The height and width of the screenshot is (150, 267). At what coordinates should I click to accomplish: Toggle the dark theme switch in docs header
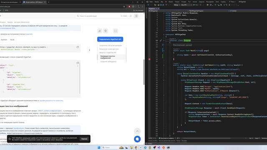[130, 16]
